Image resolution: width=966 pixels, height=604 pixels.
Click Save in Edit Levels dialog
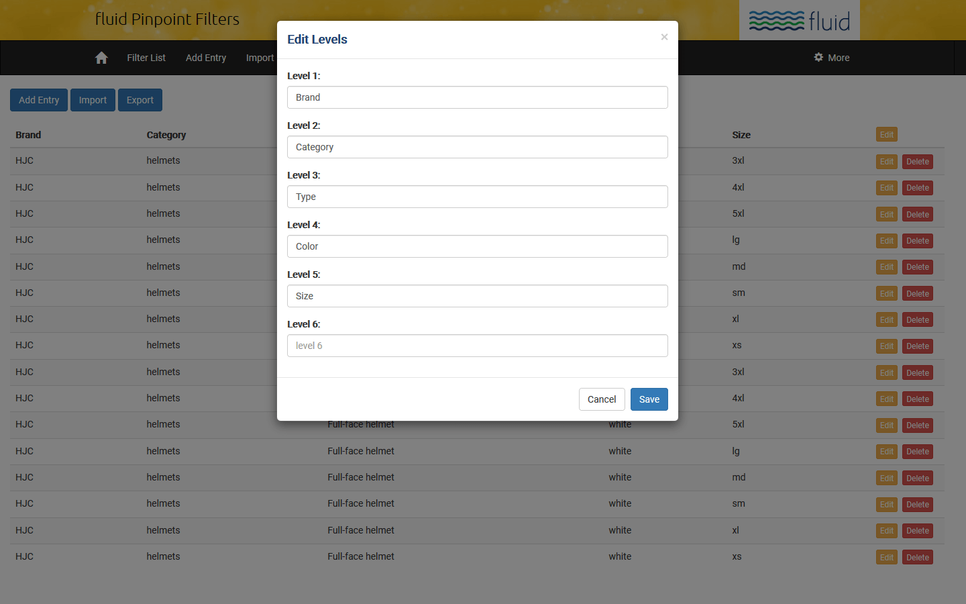(649, 399)
